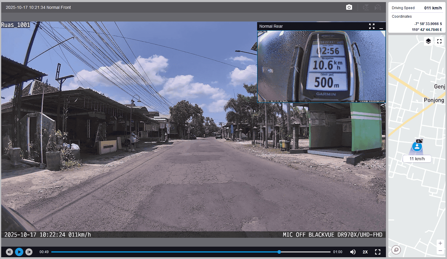Click the 11 km/h speed label on map

point(417,159)
